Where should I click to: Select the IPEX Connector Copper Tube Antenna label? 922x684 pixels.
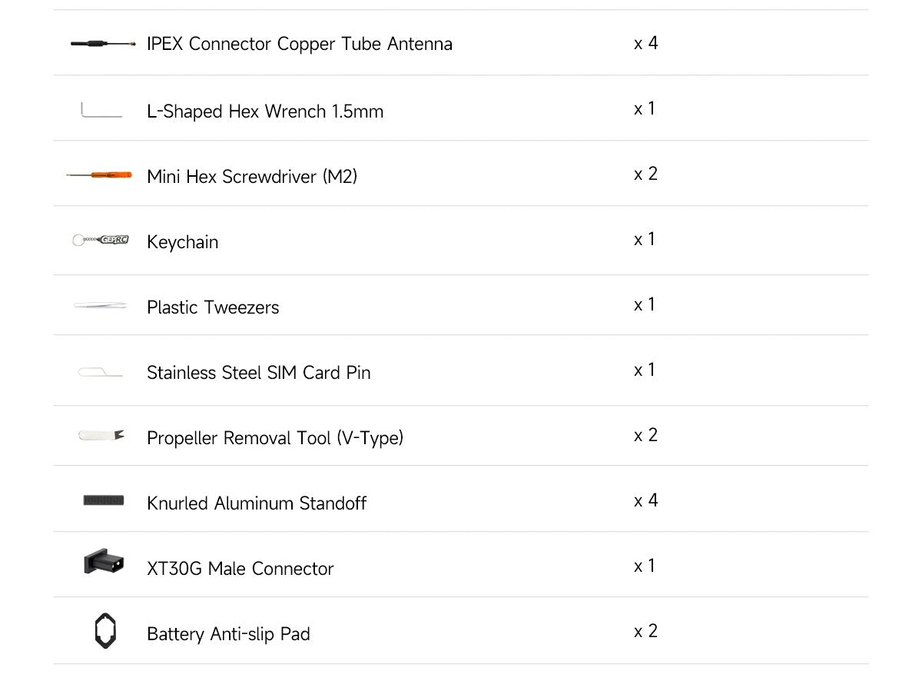tap(299, 44)
